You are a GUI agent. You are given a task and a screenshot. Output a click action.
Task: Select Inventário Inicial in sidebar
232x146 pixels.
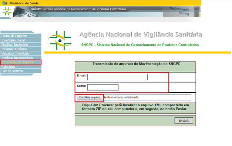pos(21,40)
